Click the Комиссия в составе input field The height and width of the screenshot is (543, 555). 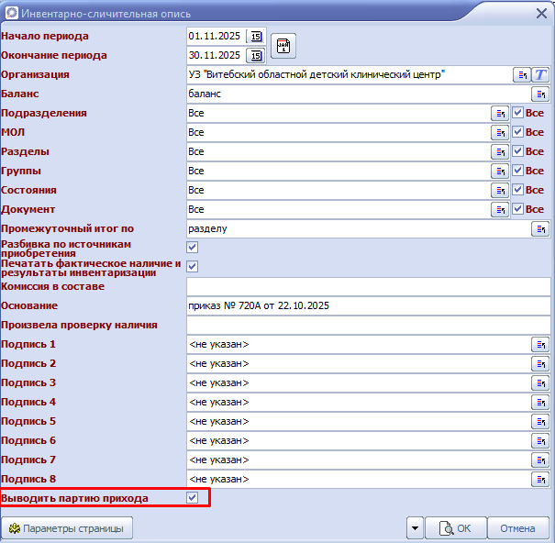[367, 287]
